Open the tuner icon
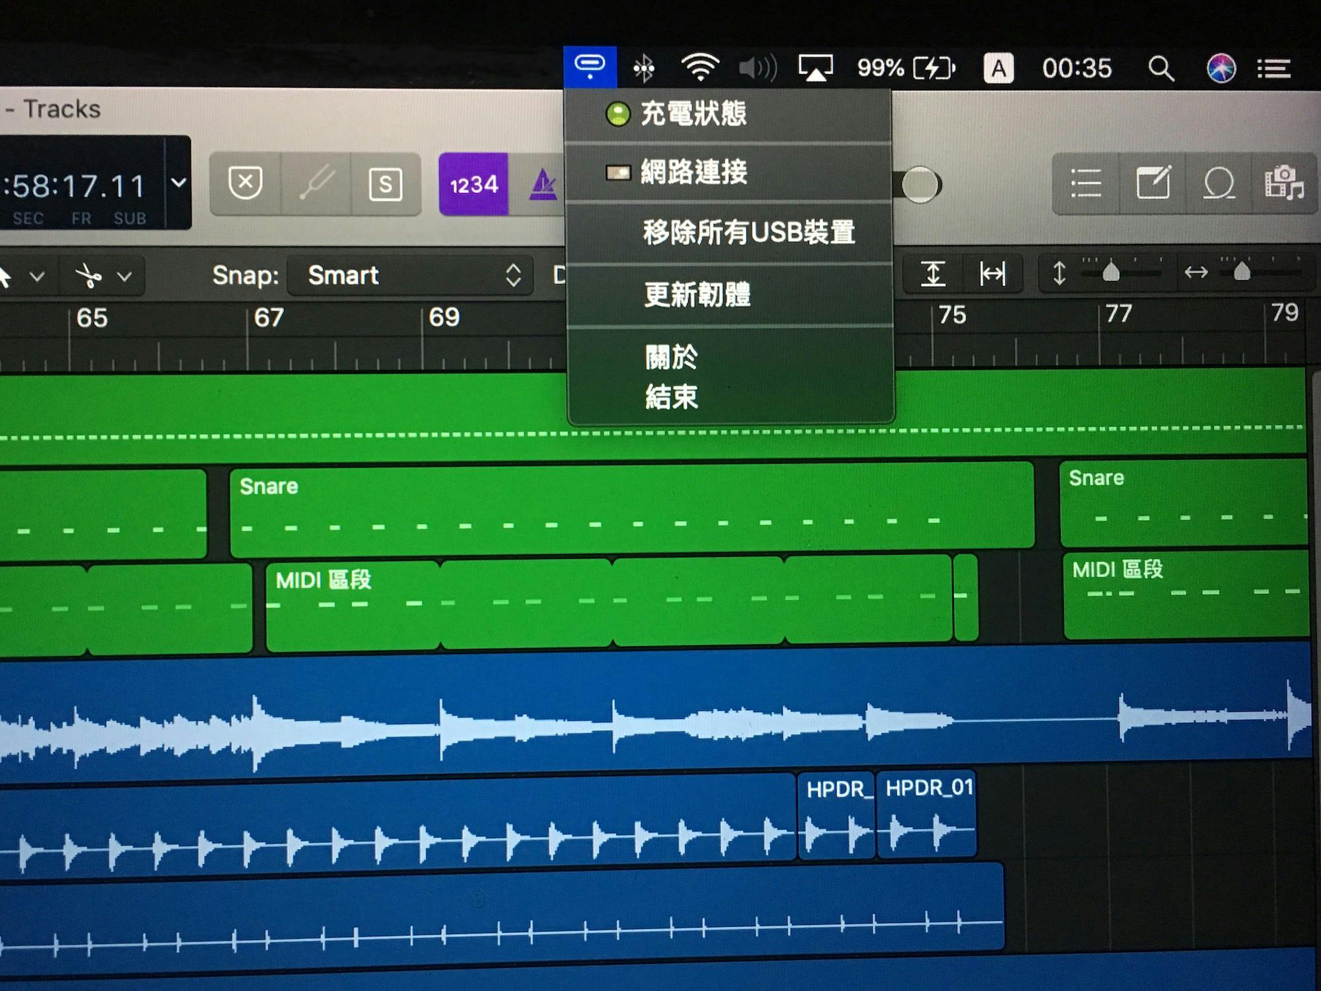 point(316,183)
